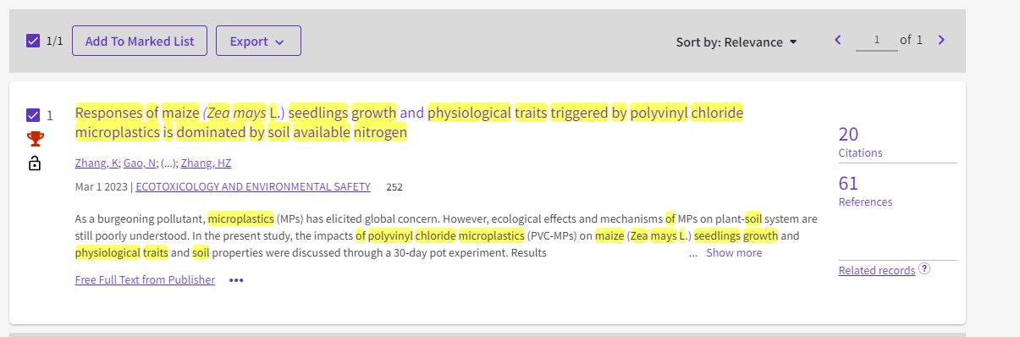This screenshot has width=1020, height=337.
Task: View the 20 Citations link
Action: coord(860,142)
